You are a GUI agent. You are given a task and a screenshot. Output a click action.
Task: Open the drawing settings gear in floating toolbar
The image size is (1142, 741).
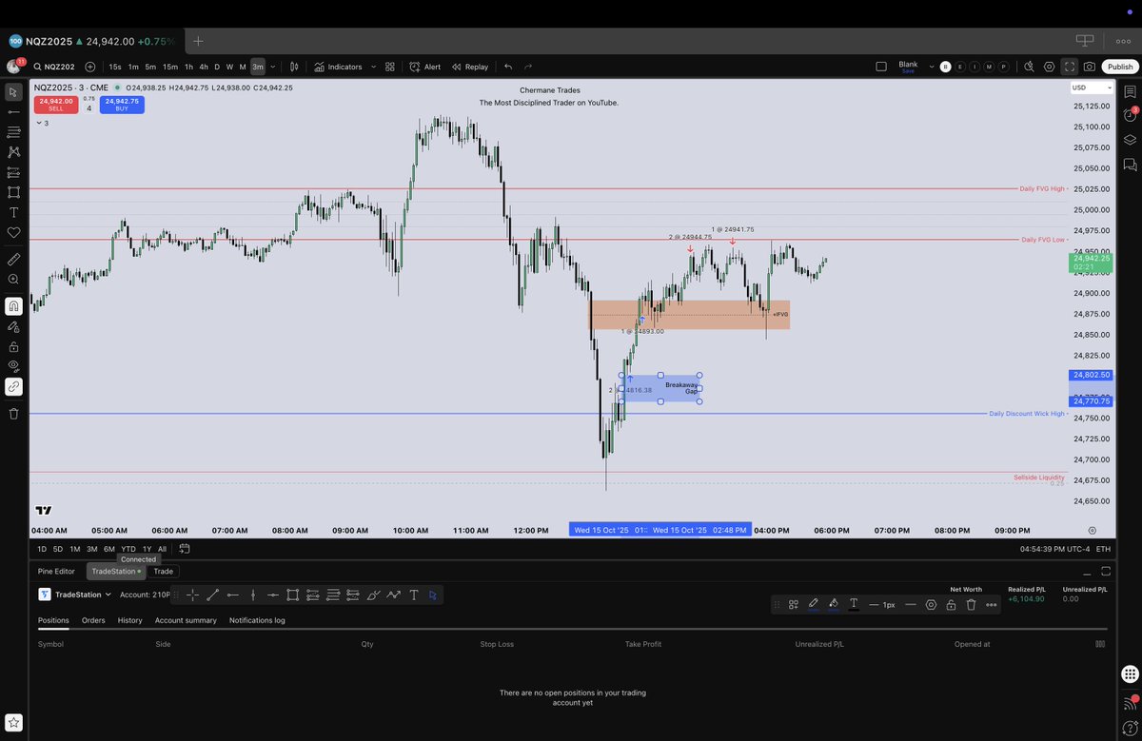pos(931,604)
